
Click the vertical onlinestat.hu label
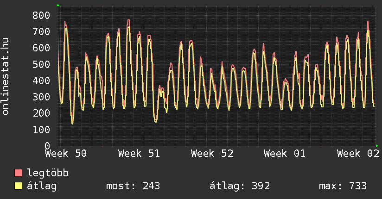(6, 76)
